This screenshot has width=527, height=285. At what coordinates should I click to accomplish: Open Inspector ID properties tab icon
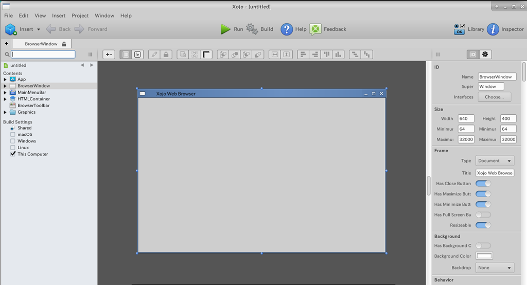tap(473, 55)
